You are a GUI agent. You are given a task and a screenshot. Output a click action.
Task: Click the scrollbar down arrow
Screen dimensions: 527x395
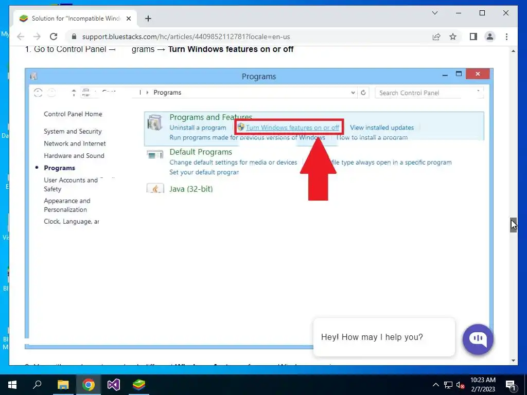click(x=513, y=361)
